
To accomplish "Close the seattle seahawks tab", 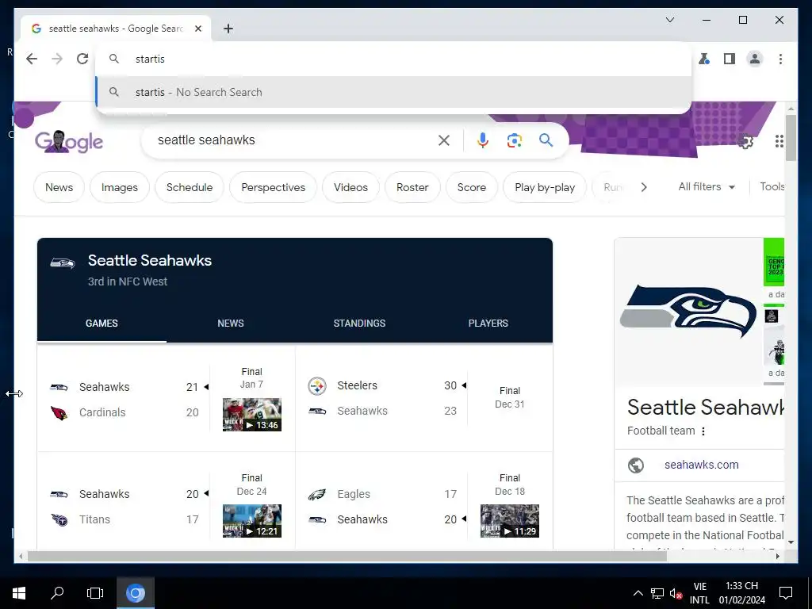I will coord(197,29).
